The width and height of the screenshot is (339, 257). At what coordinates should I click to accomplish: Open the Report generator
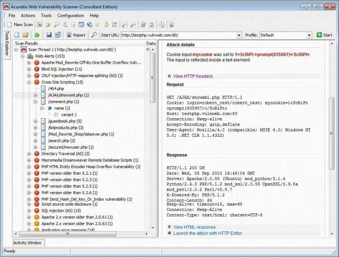pyautogui.click(x=76, y=35)
